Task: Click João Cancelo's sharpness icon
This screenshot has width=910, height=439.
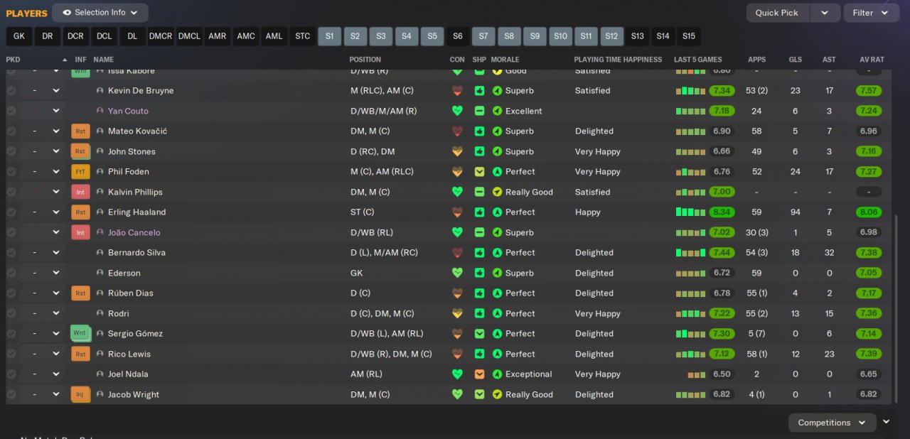Action: [479, 232]
